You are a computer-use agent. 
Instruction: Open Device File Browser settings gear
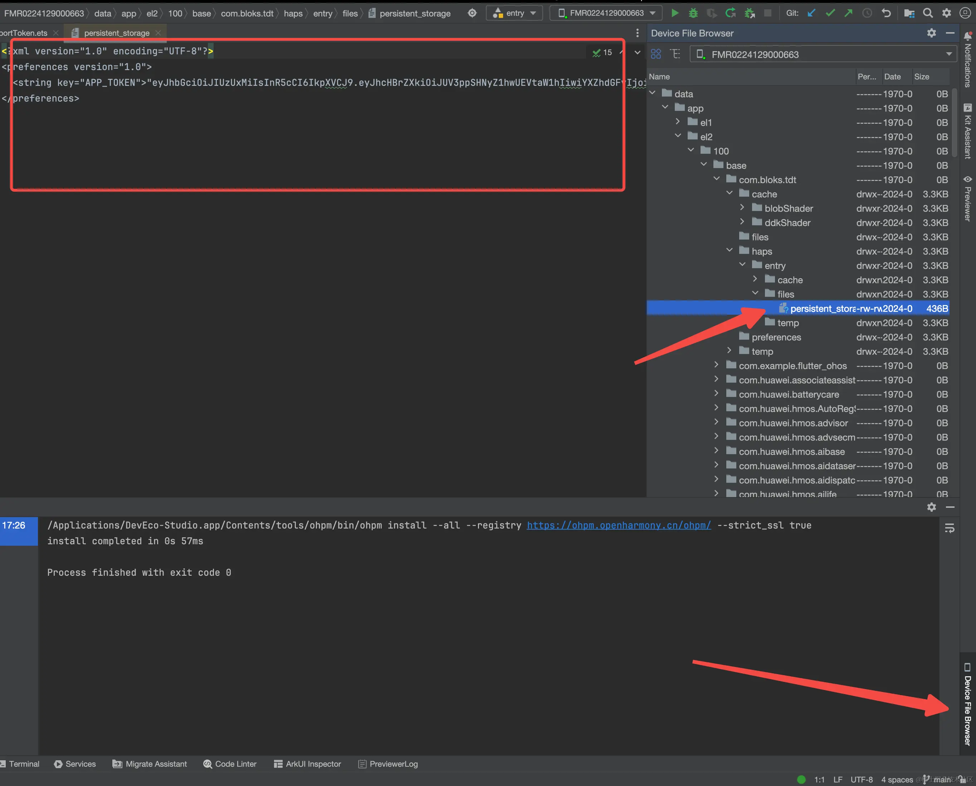click(931, 33)
